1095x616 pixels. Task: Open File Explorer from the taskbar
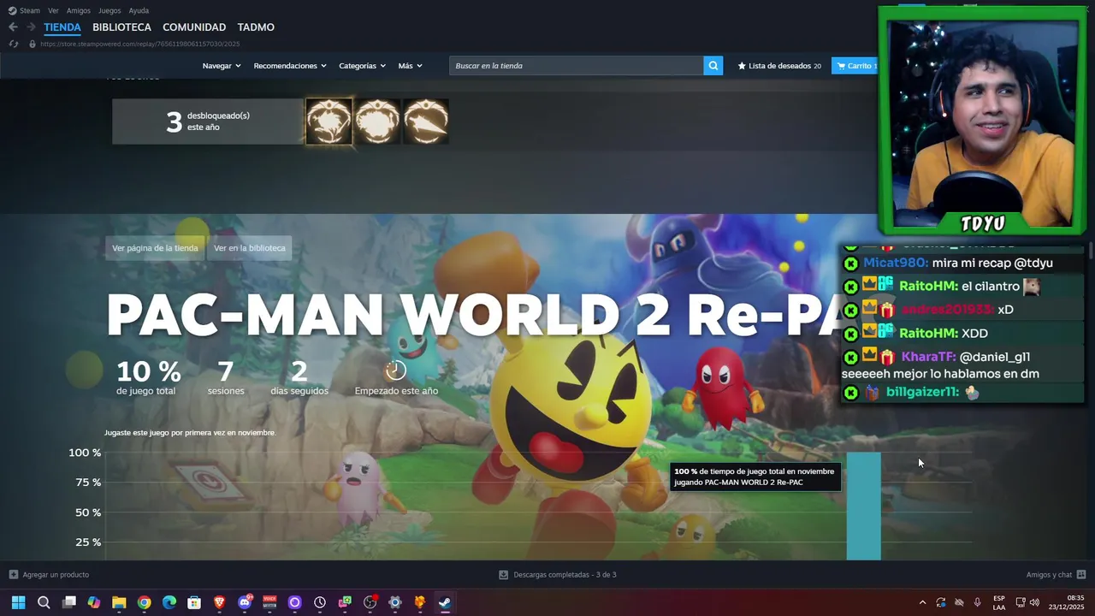pyautogui.click(x=119, y=602)
